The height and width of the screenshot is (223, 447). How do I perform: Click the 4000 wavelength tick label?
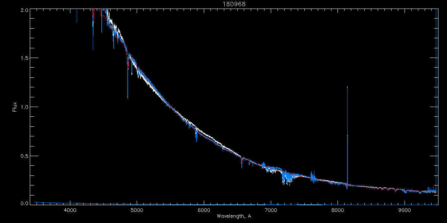70,210
